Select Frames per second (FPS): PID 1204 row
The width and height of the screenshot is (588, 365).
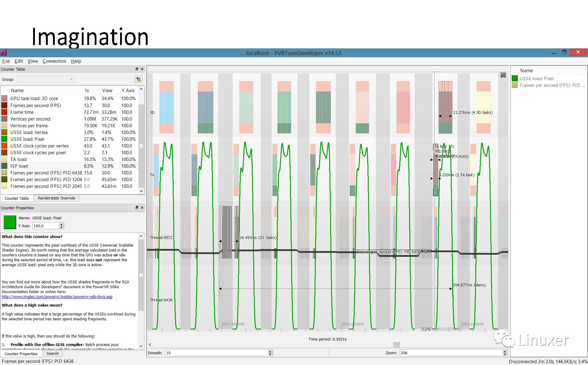tap(70, 179)
